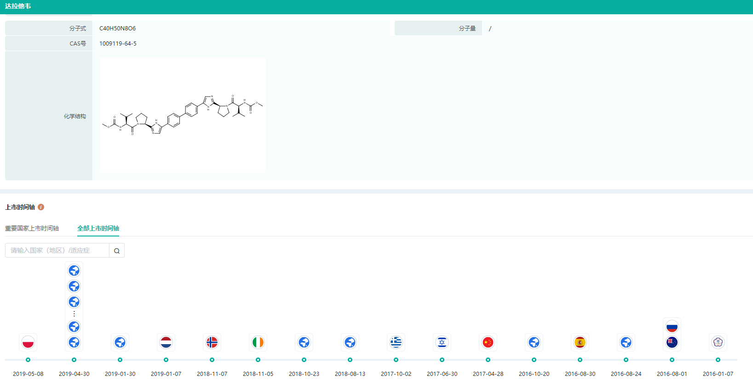Click the Poland flag above 2019-05-08
This screenshot has width=753, height=386.
(28, 342)
